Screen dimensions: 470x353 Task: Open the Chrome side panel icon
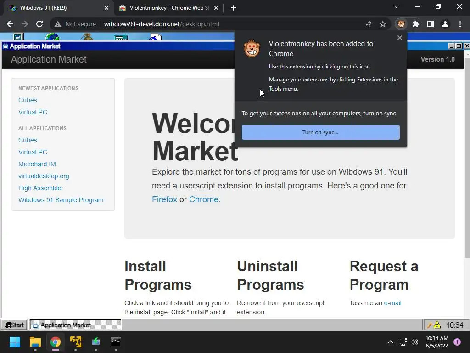[431, 24]
